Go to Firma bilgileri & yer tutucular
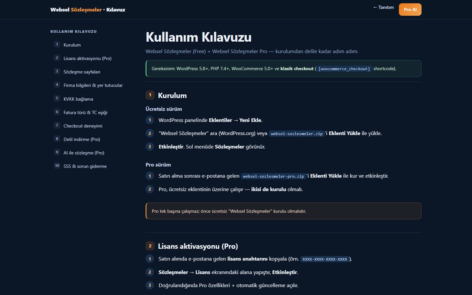Viewport: 472px width, 295px height. (93, 85)
